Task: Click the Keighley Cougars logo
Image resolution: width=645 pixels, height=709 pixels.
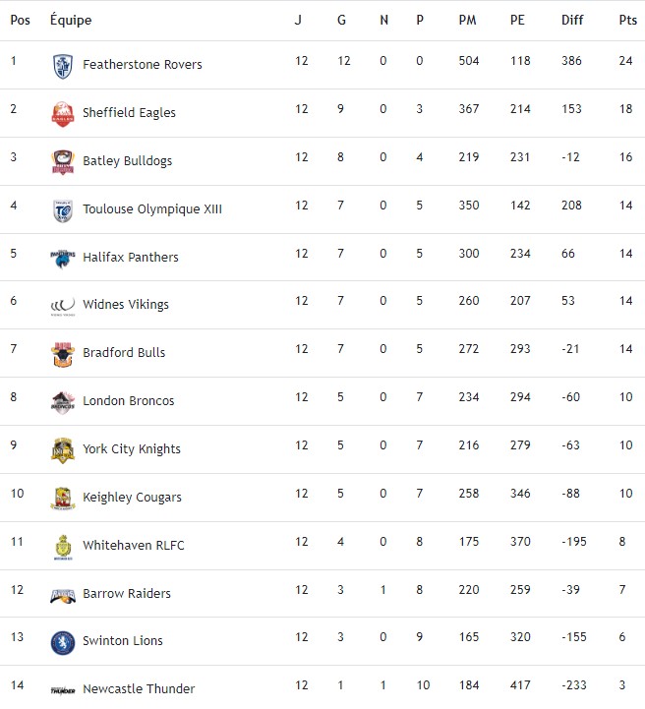Action: (63, 499)
